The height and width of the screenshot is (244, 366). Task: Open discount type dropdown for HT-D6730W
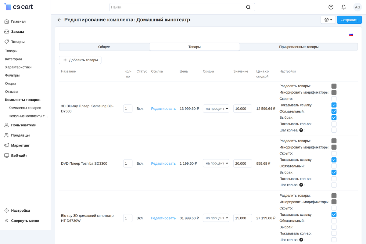[216, 218]
